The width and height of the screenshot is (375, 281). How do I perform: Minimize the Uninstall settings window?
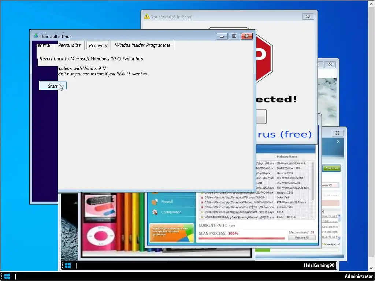pyautogui.click(x=222, y=36)
